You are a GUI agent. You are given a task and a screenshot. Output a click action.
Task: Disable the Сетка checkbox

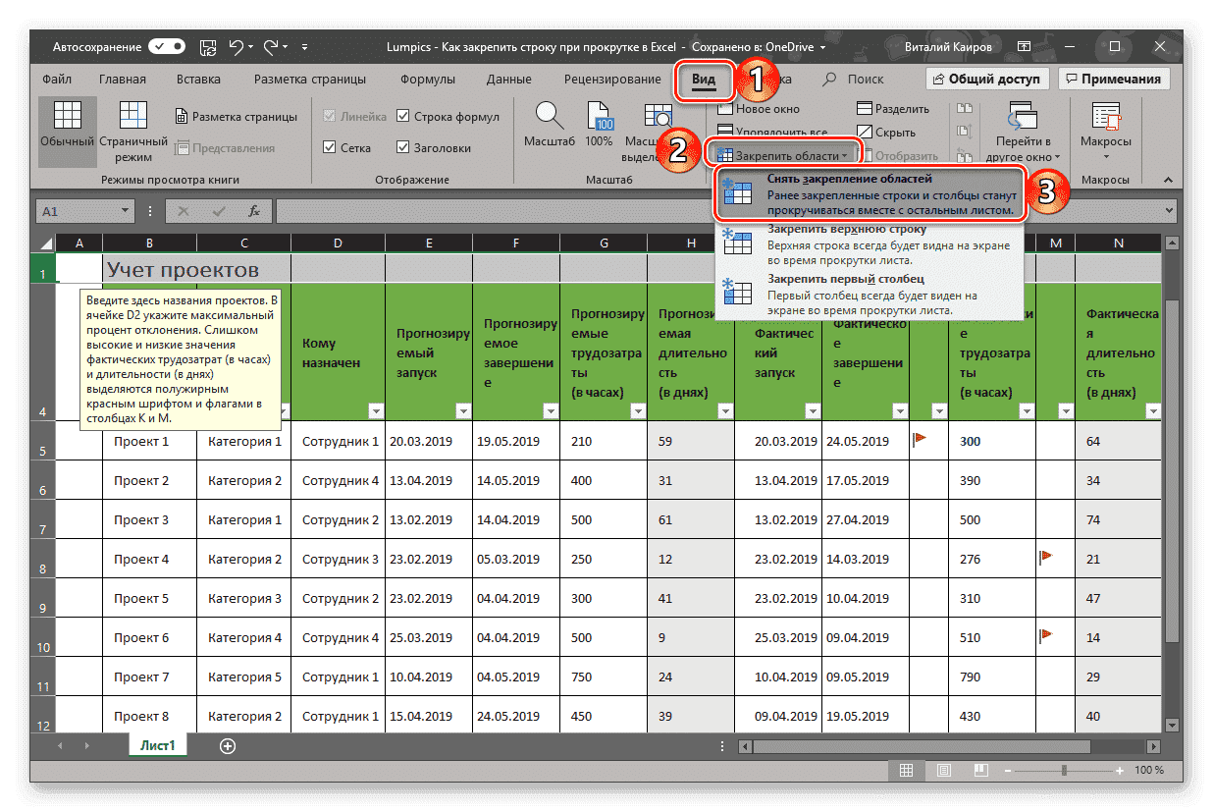(x=331, y=147)
